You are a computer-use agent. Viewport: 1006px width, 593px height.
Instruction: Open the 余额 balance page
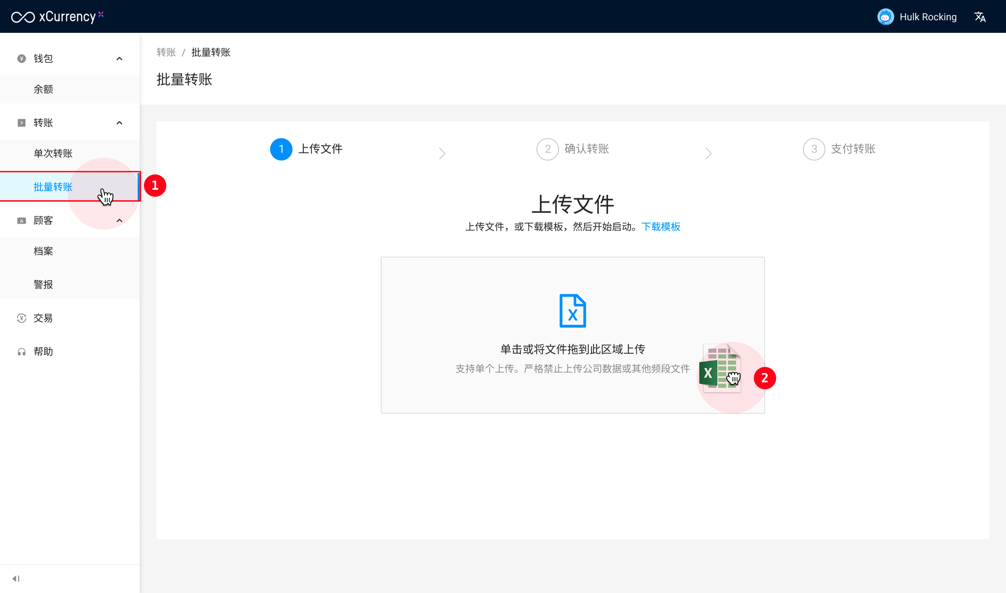pos(43,89)
